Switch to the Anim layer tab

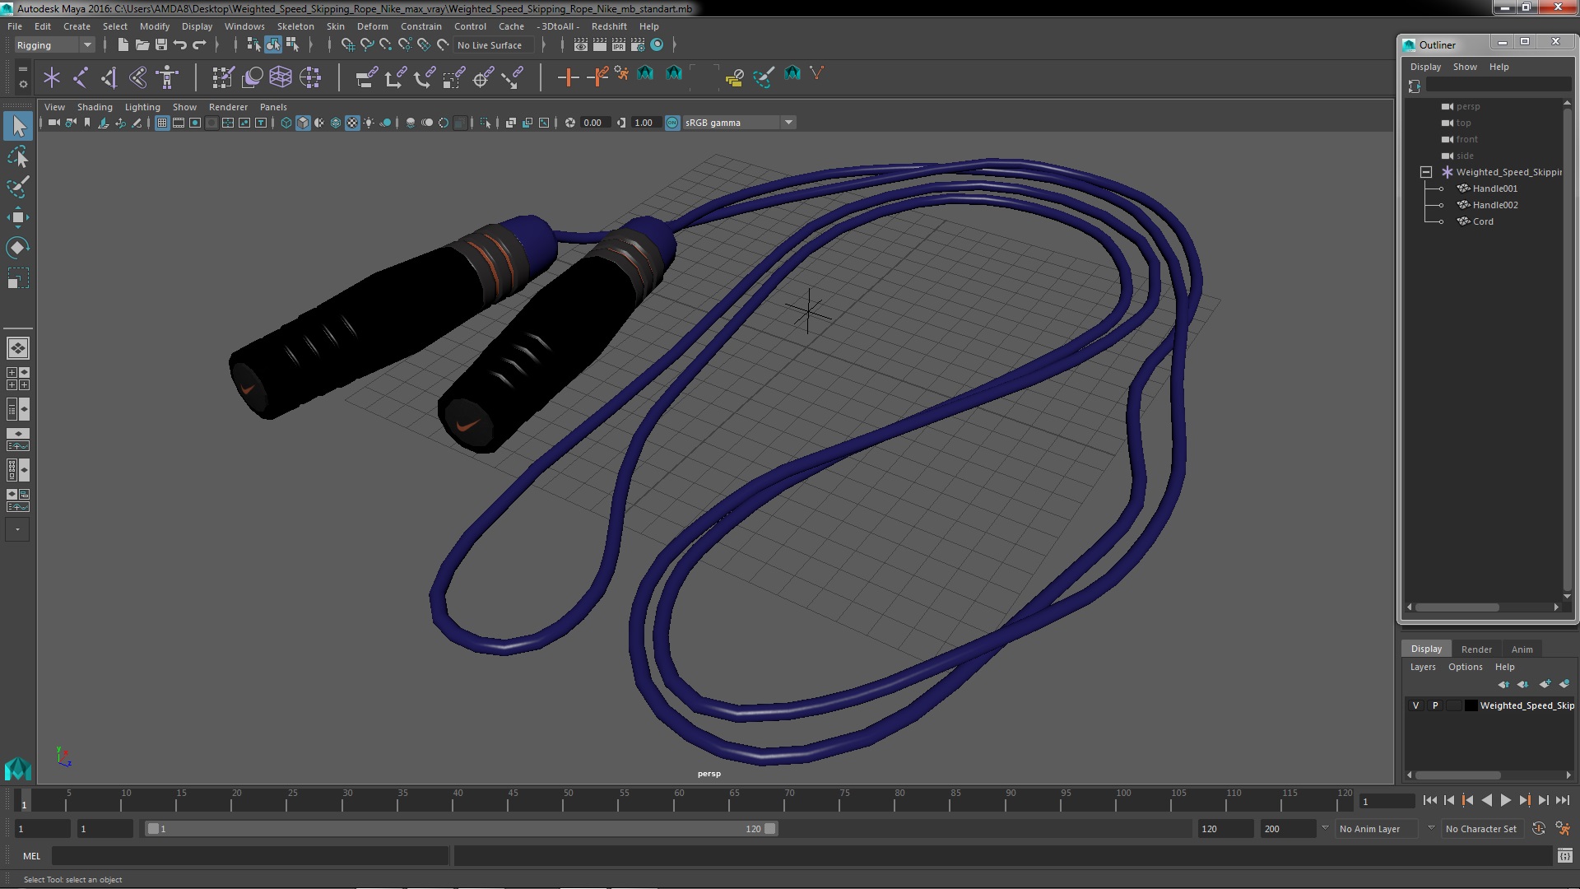tap(1522, 649)
